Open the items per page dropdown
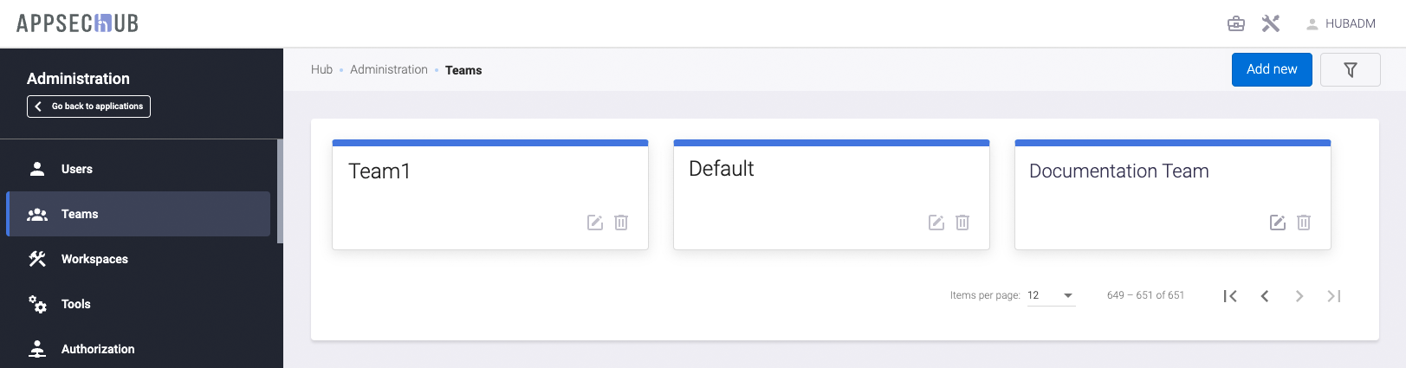 coord(1051,295)
